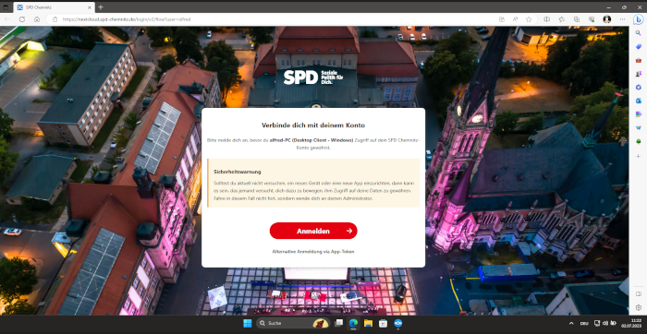Toggle the read aloud icon
Viewport: 647px width, 334px height.
pyautogui.click(x=516, y=19)
